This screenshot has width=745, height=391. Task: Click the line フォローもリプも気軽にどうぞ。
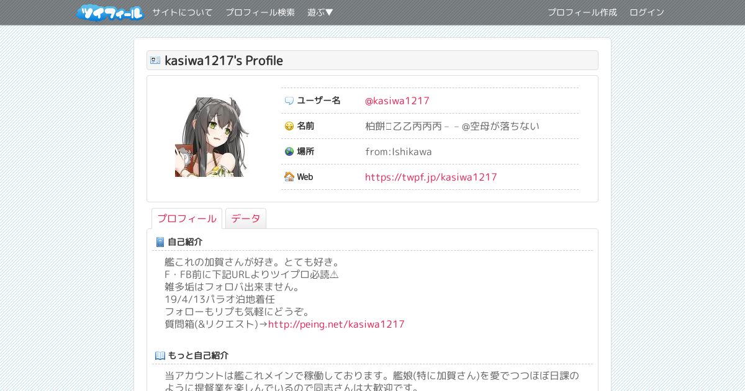click(238, 312)
